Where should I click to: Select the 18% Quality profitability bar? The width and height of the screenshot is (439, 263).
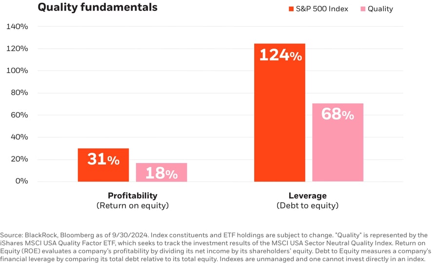point(161,172)
